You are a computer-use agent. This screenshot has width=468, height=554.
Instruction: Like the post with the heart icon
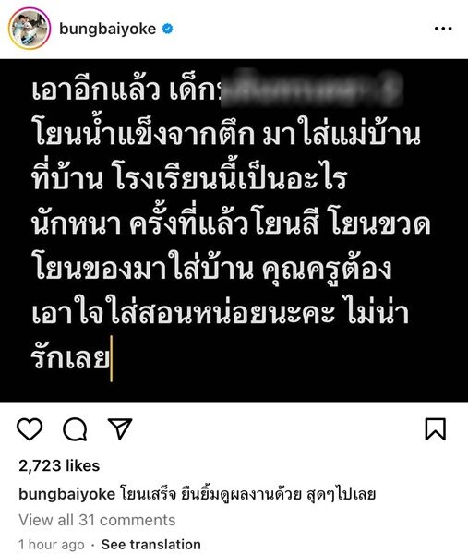pos(30,429)
